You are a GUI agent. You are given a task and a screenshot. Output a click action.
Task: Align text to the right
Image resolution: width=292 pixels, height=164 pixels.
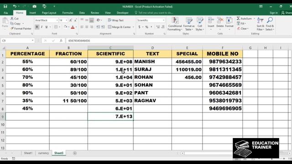[91, 27]
